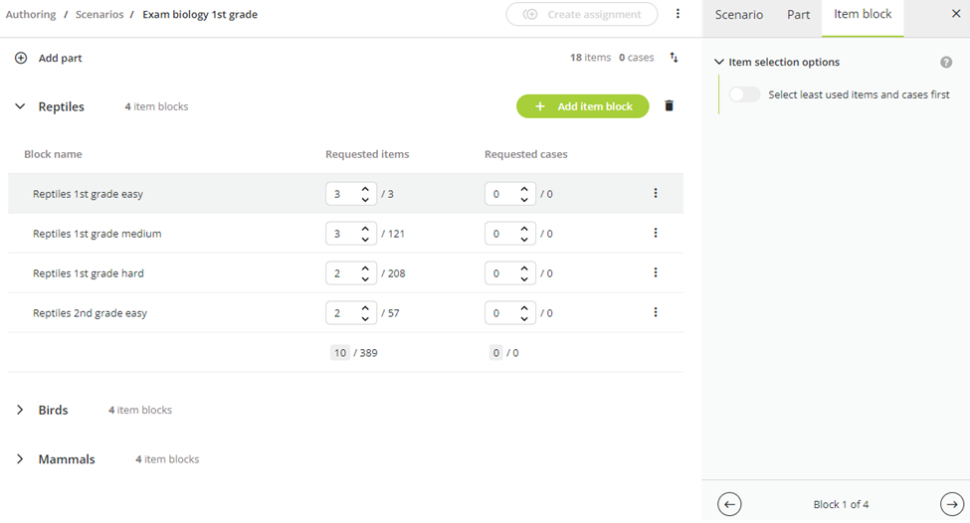Expand the Birds part
Viewport: 970px width, 523px height.
point(21,410)
